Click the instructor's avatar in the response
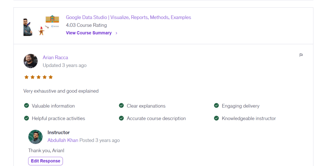Viewport: 323px width, 166px height. (x=35, y=137)
